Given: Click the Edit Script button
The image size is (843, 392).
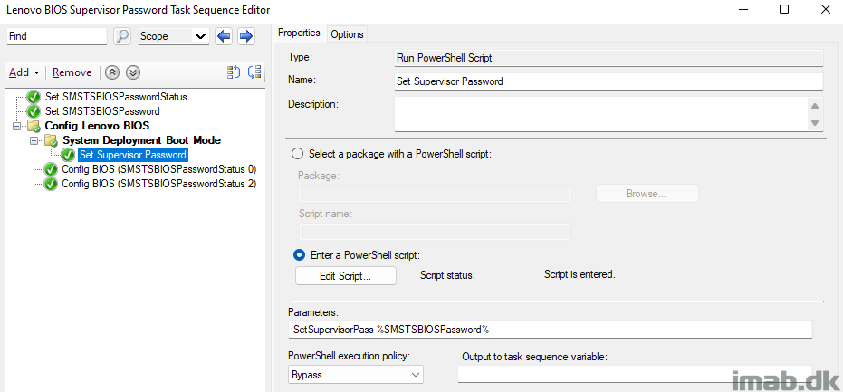Looking at the screenshot, I should click(346, 276).
